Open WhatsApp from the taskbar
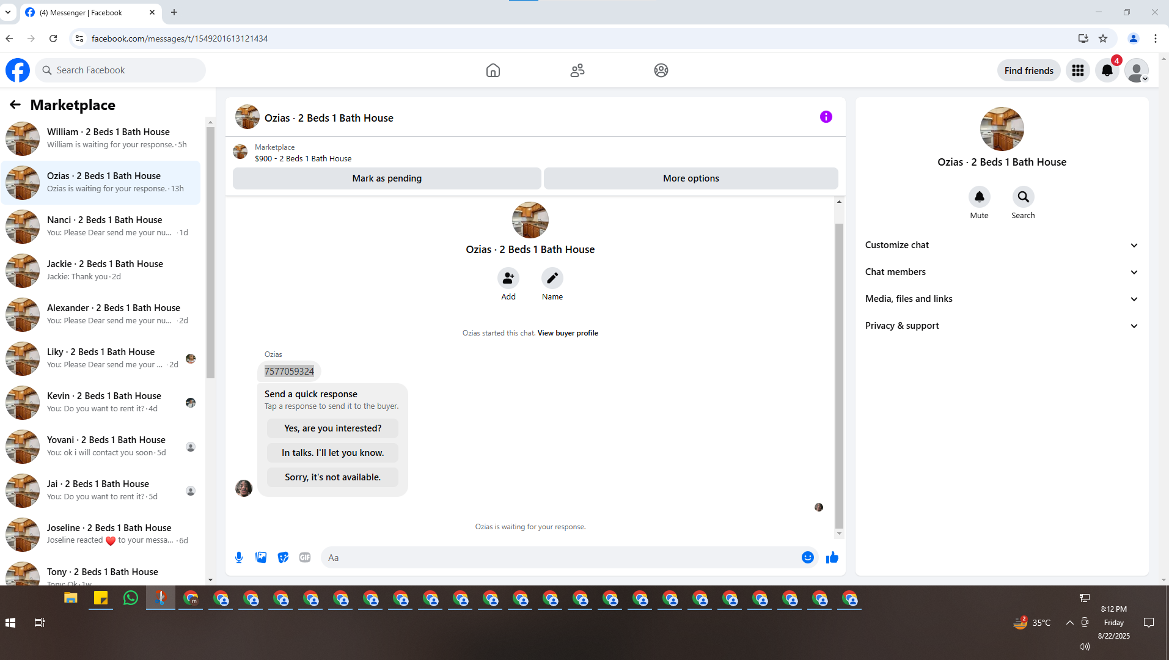1169x660 pixels. click(x=130, y=598)
